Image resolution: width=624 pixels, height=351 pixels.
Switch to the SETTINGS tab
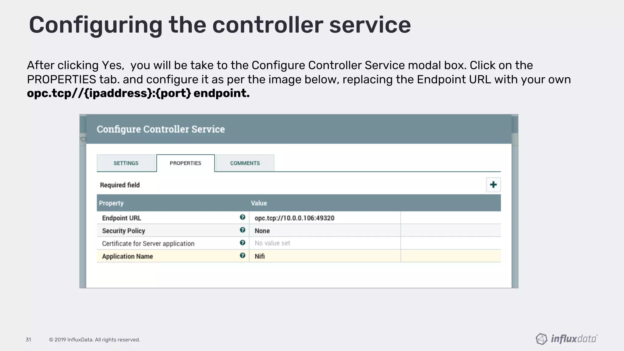click(x=126, y=163)
